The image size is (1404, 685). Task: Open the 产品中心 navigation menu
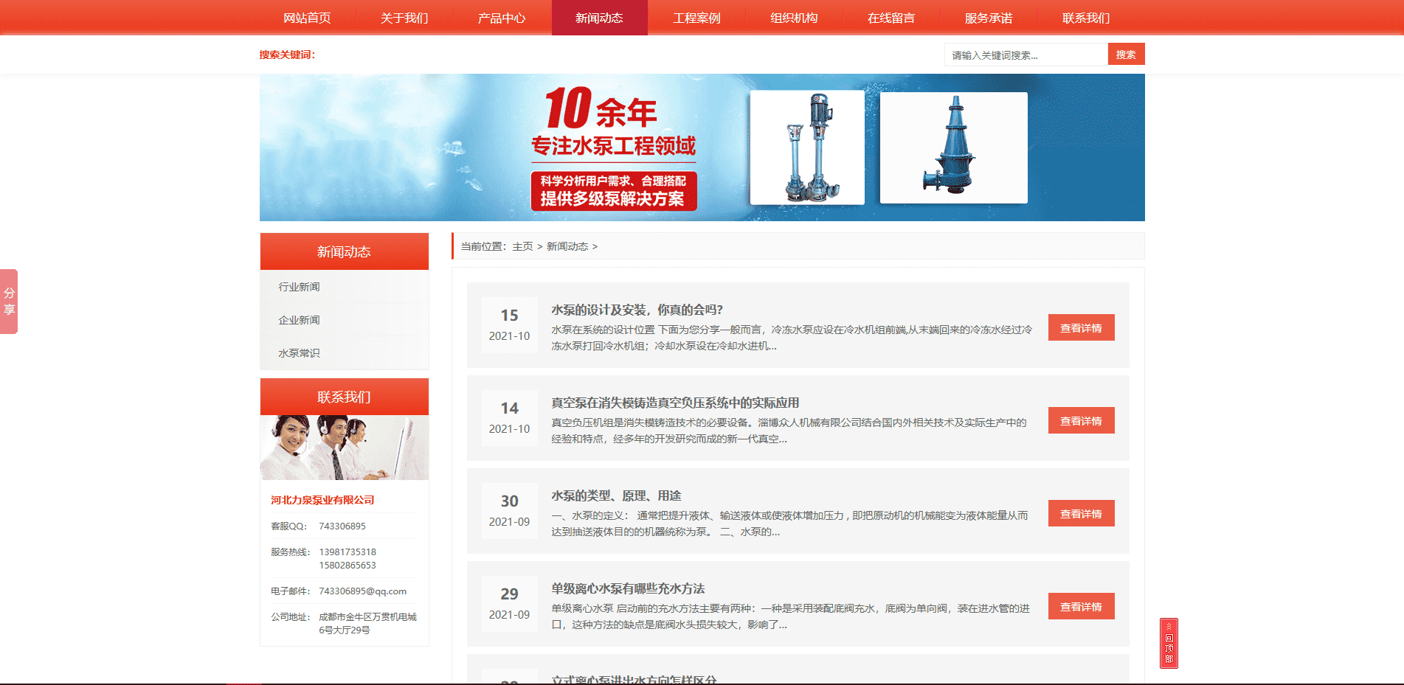pyautogui.click(x=502, y=18)
